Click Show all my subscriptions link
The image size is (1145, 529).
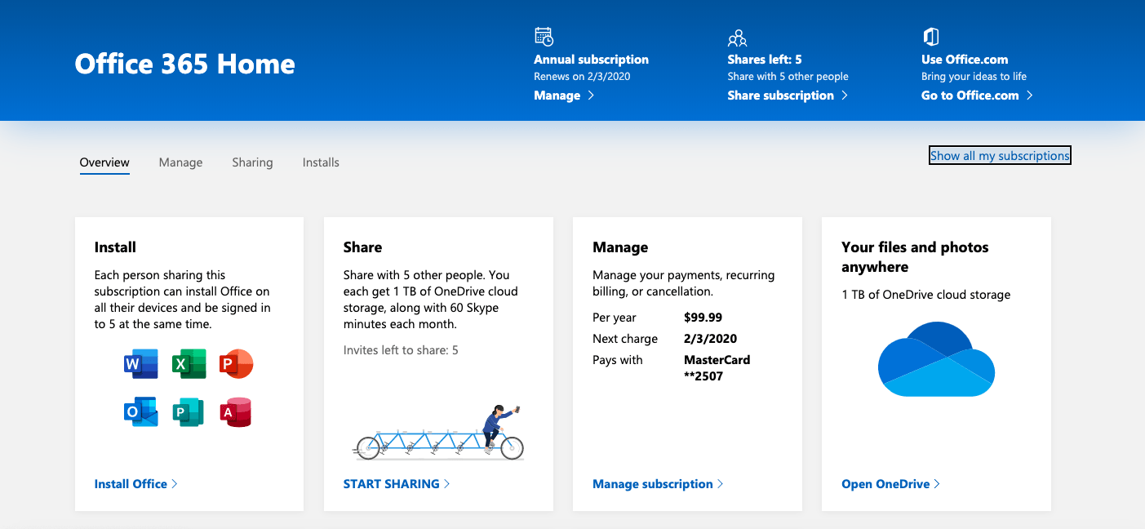click(1000, 156)
